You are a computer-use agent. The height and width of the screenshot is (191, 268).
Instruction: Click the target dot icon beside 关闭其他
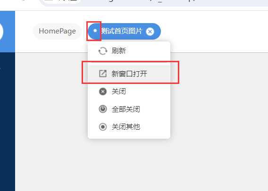pos(103,127)
